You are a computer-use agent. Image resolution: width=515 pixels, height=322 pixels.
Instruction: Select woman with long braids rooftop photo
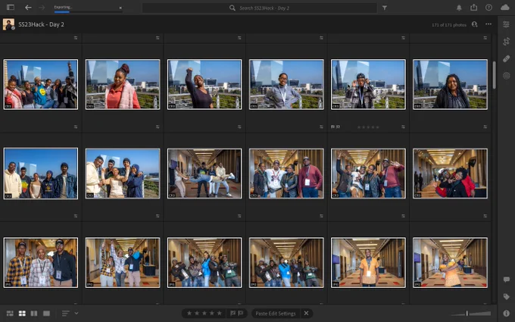450,84
